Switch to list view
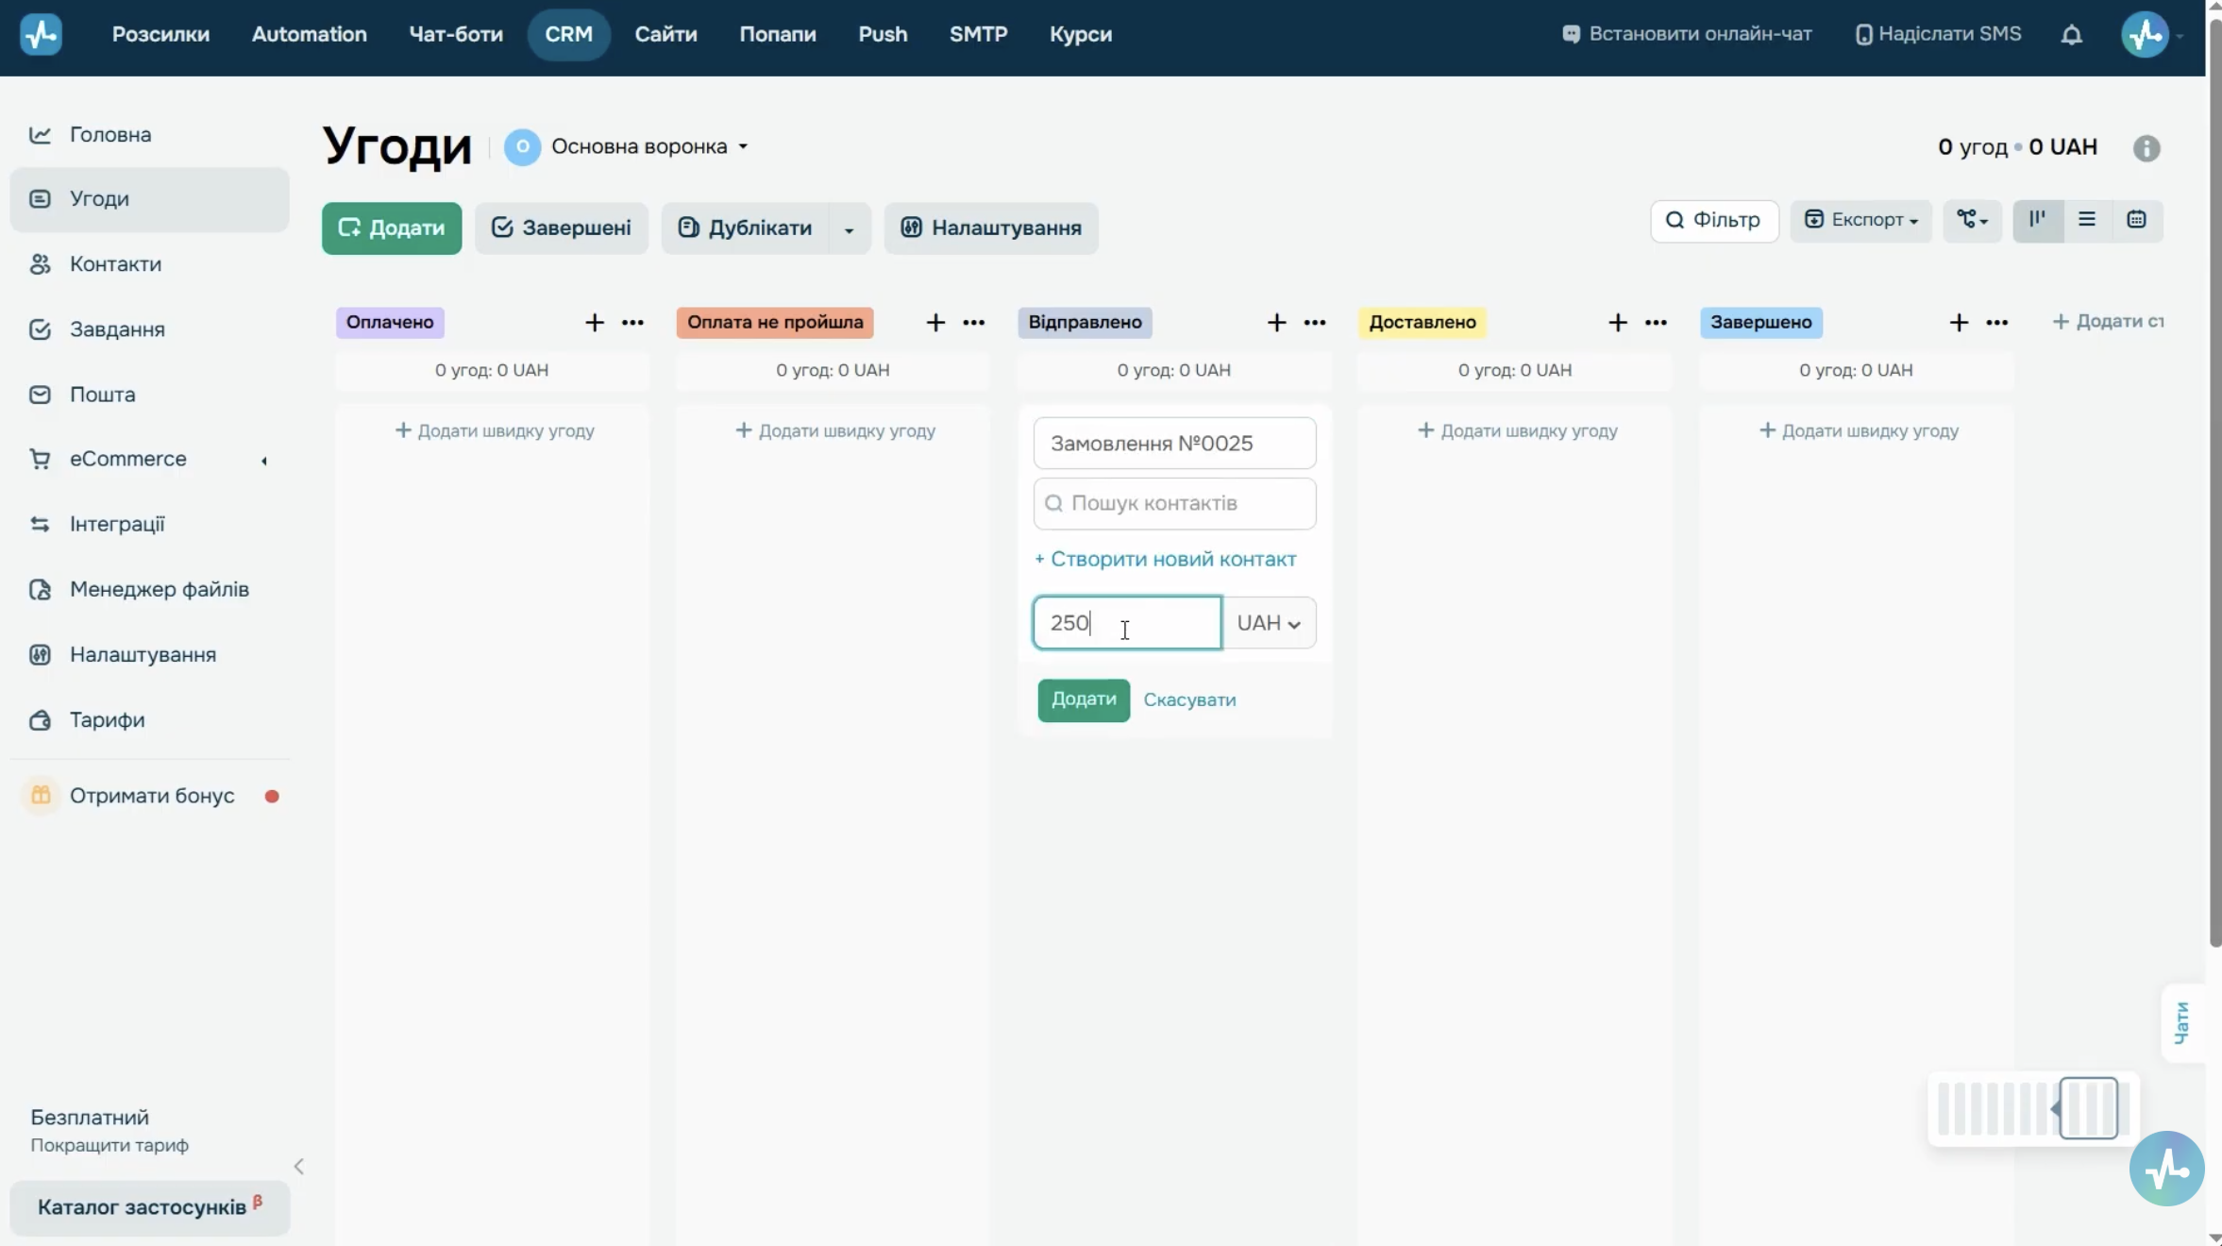The width and height of the screenshot is (2222, 1246). tap(2087, 220)
